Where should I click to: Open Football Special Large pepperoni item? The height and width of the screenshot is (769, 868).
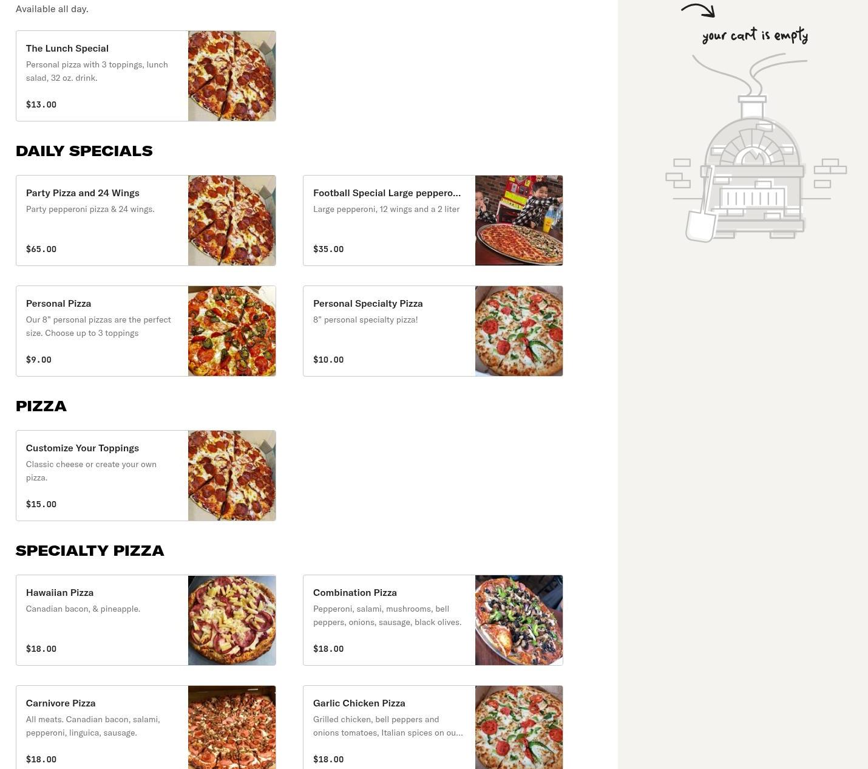pos(433,220)
